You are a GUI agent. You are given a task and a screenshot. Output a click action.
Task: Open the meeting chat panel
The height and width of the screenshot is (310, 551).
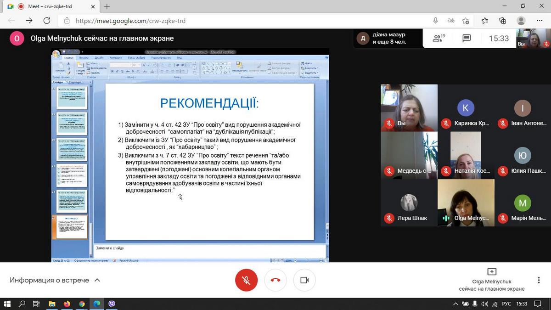[467, 39]
